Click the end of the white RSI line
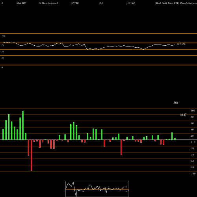Image resolution: width=197 pixels, height=197 pixels. [175, 45]
